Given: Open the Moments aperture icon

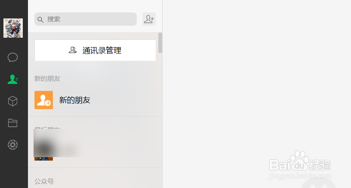Looking at the screenshot, I should [x=12, y=145].
